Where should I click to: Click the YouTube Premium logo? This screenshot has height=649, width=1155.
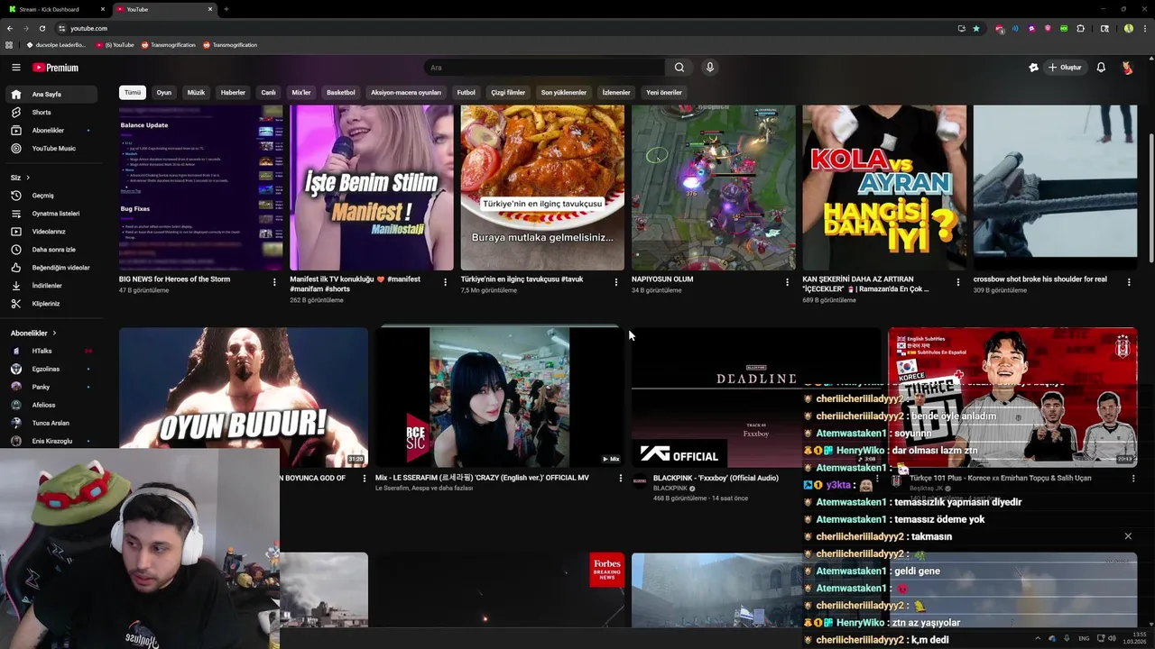(x=56, y=68)
